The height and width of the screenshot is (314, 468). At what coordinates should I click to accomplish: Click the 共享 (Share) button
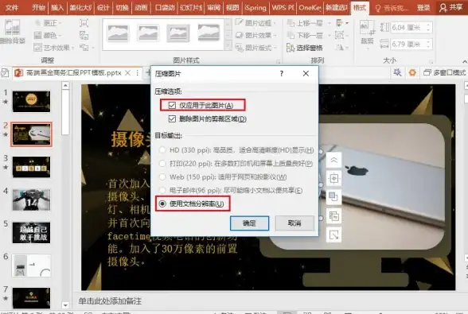click(x=450, y=8)
